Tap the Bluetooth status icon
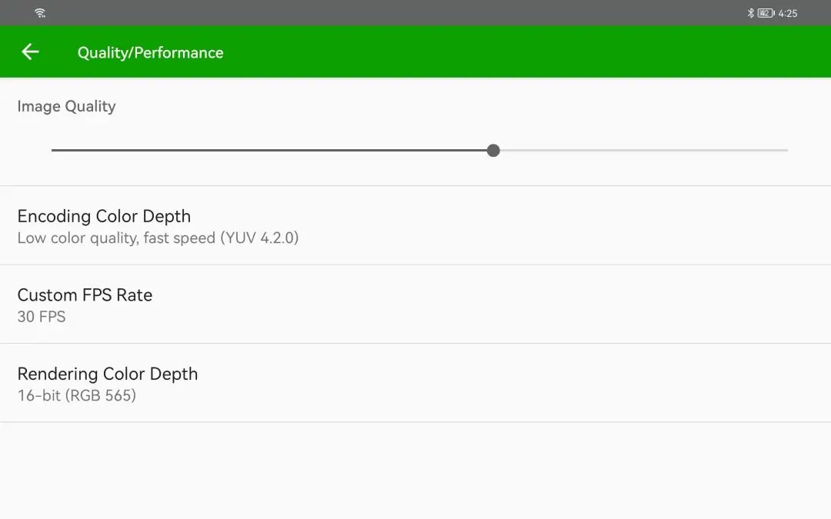831x519 pixels. [750, 13]
